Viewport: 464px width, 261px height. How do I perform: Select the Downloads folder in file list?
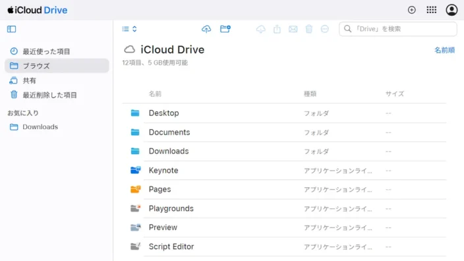click(284, 151)
